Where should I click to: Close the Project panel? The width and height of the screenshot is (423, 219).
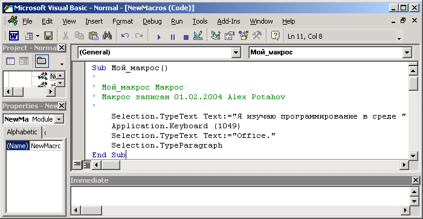pos(62,48)
